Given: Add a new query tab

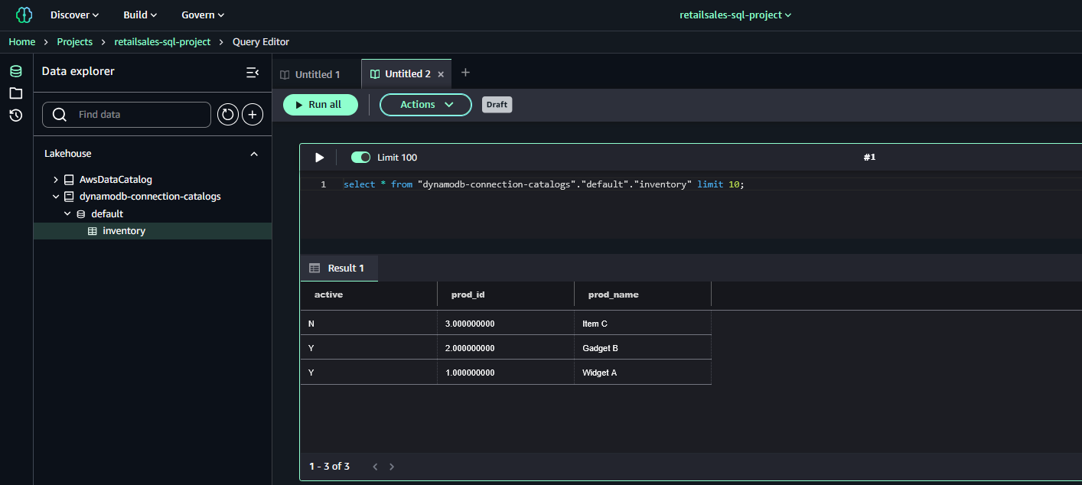Looking at the screenshot, I should 465,73.
